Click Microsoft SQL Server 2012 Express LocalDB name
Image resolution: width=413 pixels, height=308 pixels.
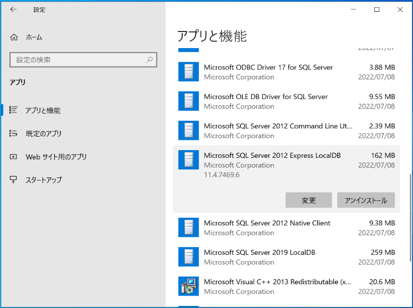point(272,155)
